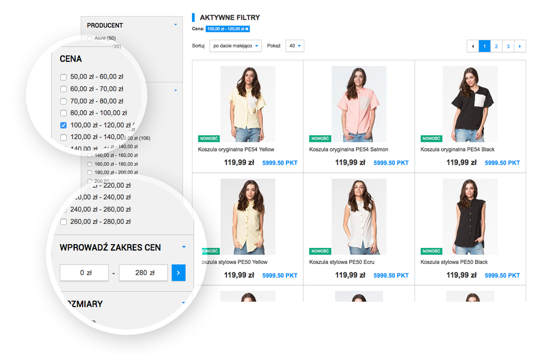Collapse the Producent filter section
This screenshot has height=354, width=547.
click(x=175, y=25)
